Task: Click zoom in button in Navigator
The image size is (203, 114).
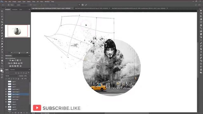Action: click(27, 53)
